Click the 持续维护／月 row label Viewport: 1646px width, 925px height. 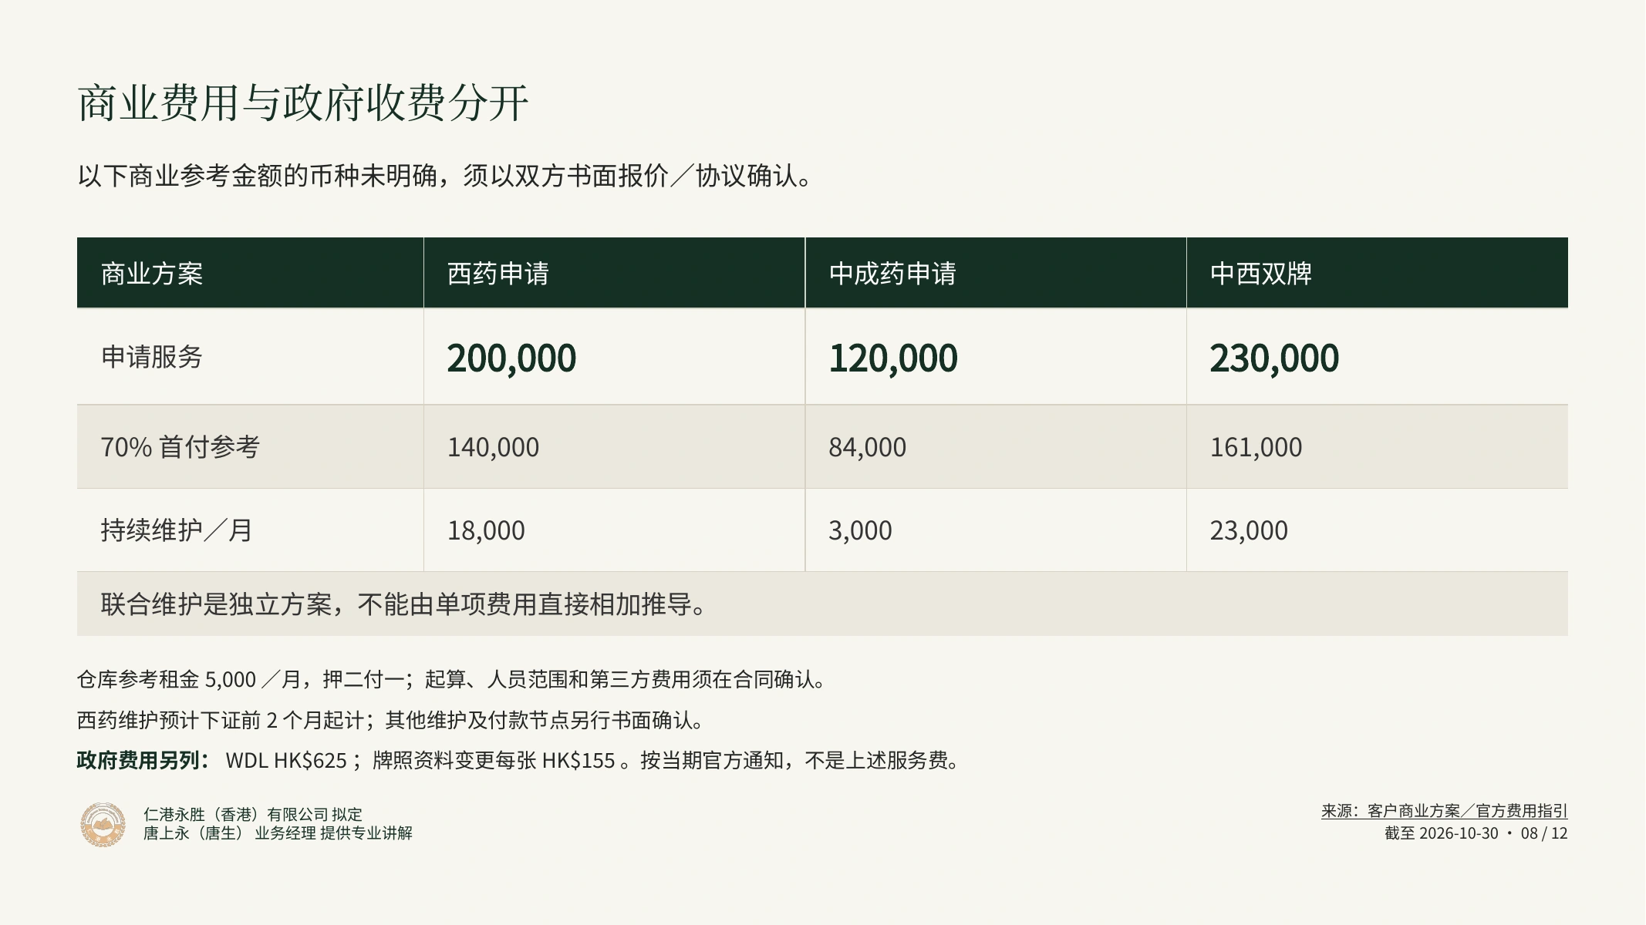pyautogui.click(x=177, y=530)
